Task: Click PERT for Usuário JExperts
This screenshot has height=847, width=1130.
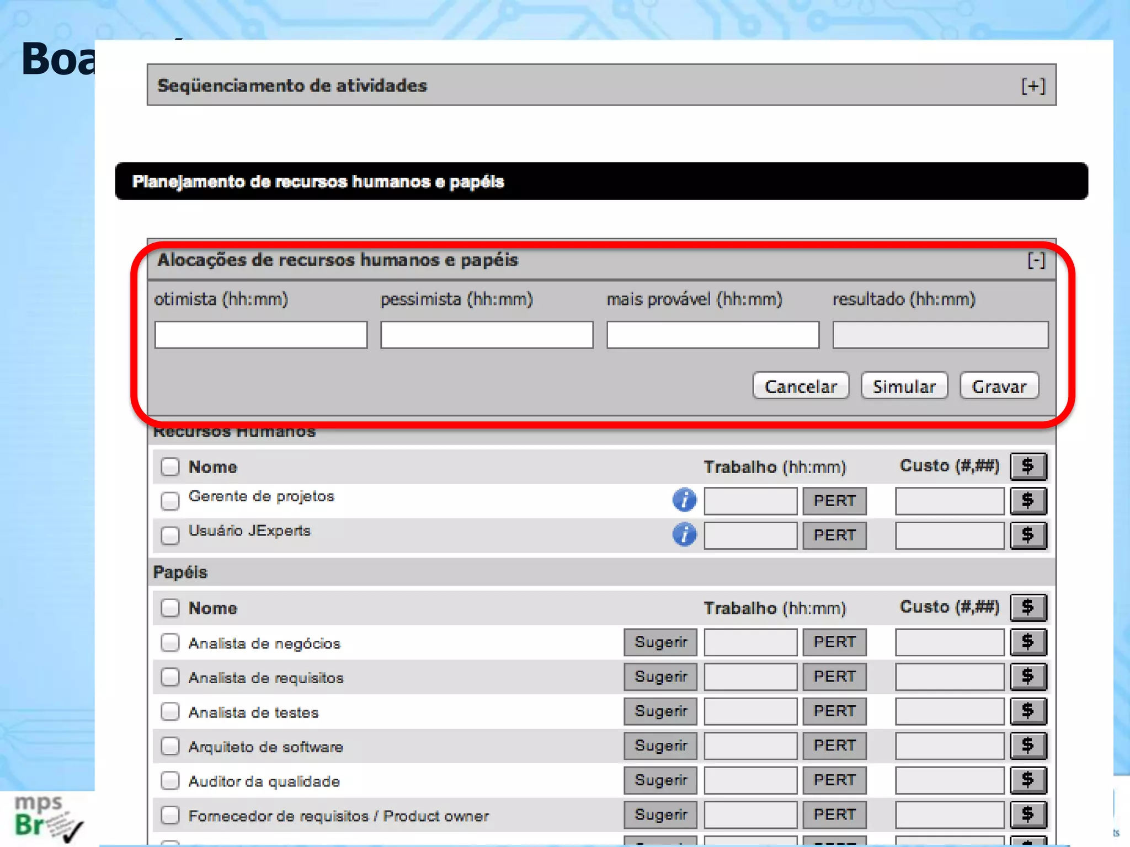Action: point(834,535)
